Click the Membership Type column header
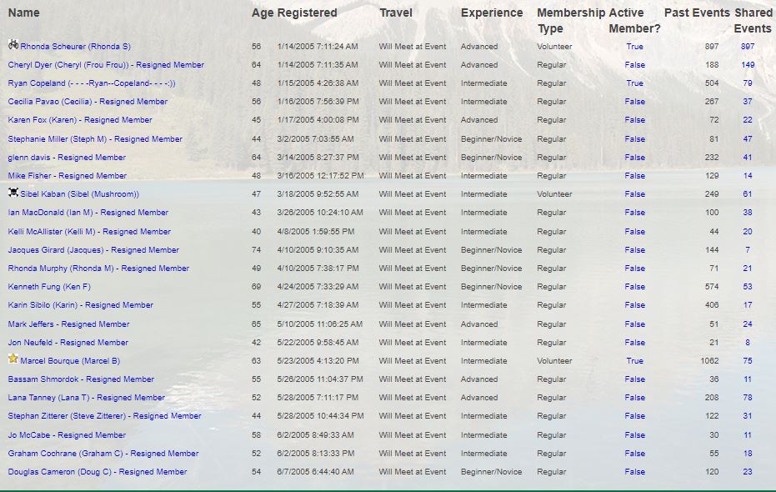The image size is (776, 492). pos(571,21)
